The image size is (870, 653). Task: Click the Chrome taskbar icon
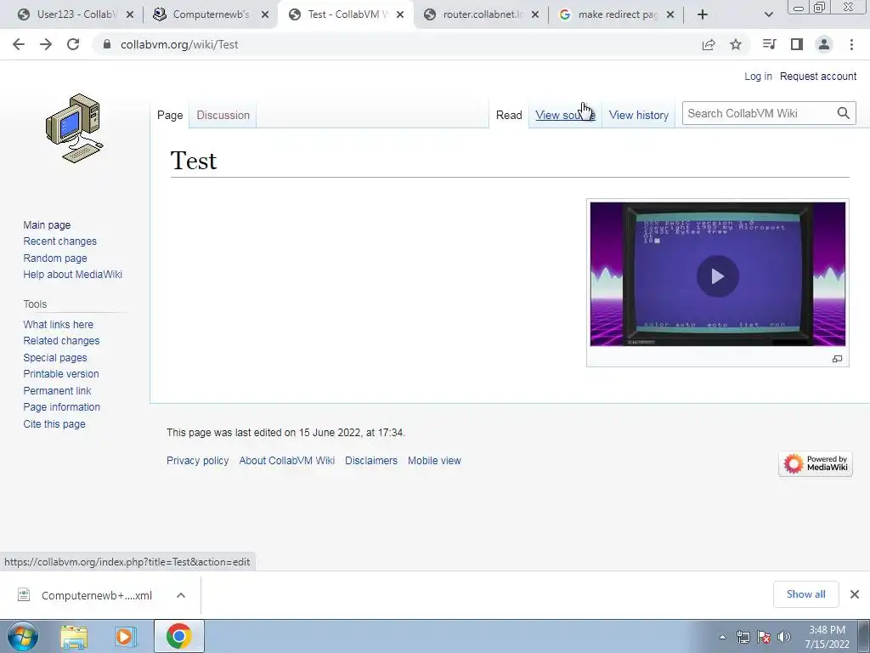click(178, 636)
